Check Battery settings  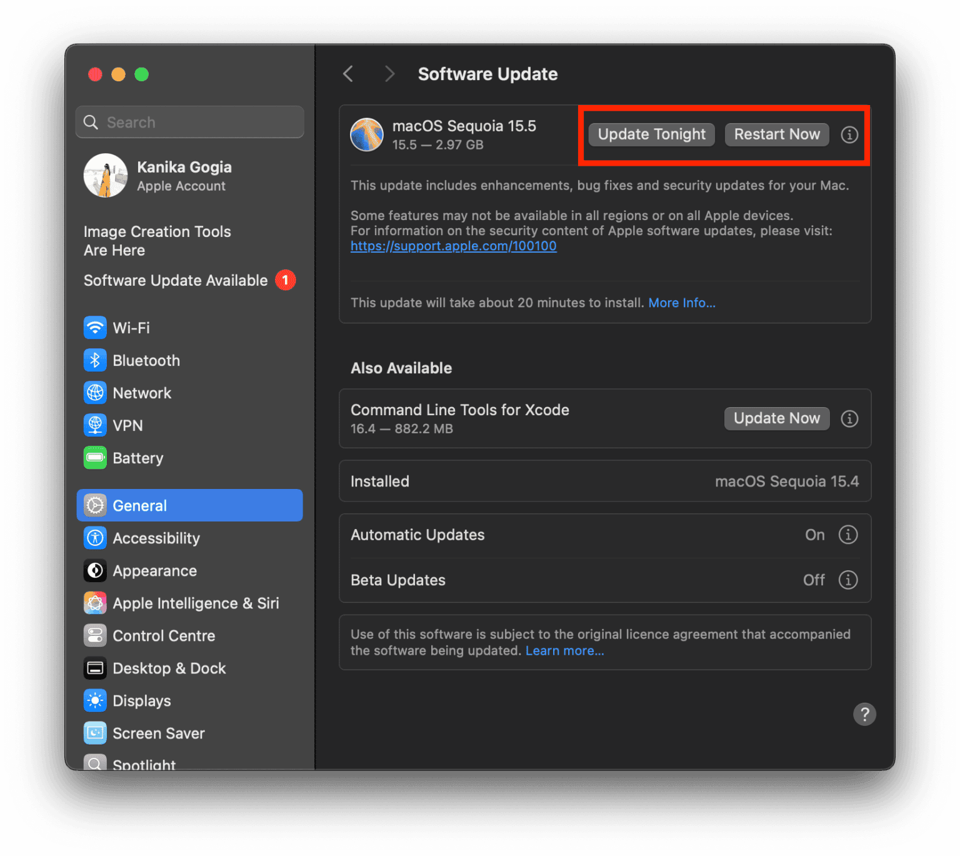pyautogui.click(x=137, y=458)
